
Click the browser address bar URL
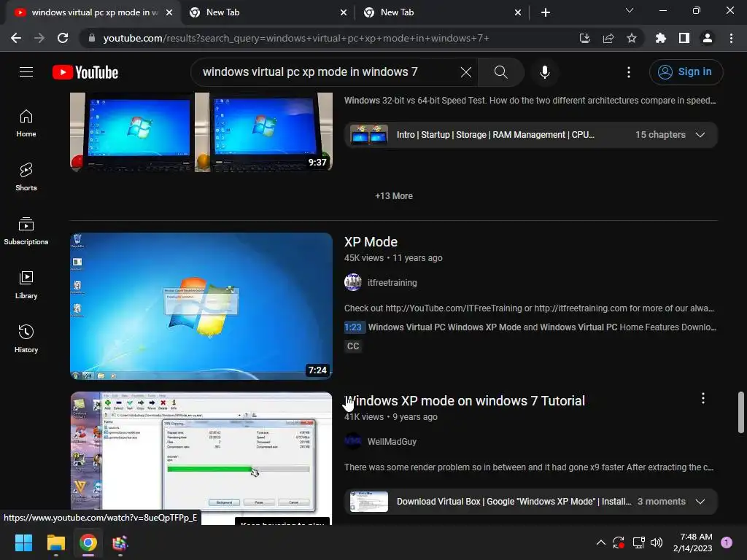pyautogui.click(x=296, y=38)
